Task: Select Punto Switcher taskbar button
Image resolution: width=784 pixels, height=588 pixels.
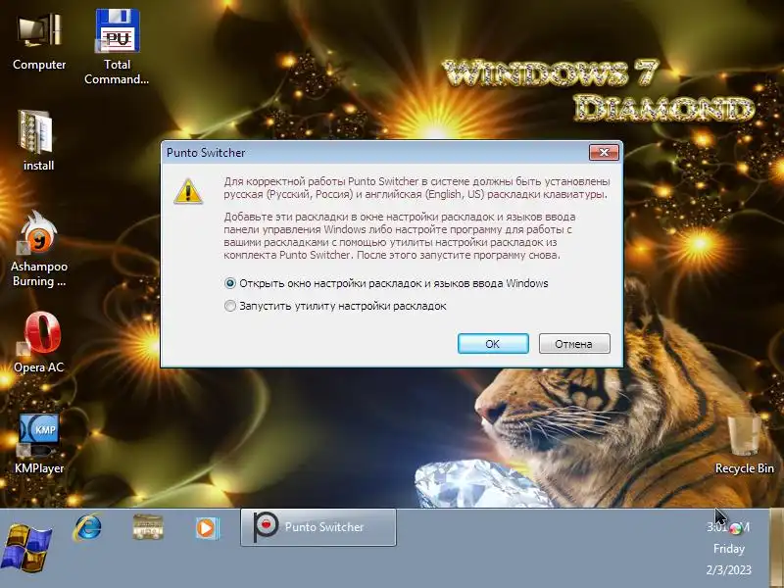Action: (x=318, y=527)
